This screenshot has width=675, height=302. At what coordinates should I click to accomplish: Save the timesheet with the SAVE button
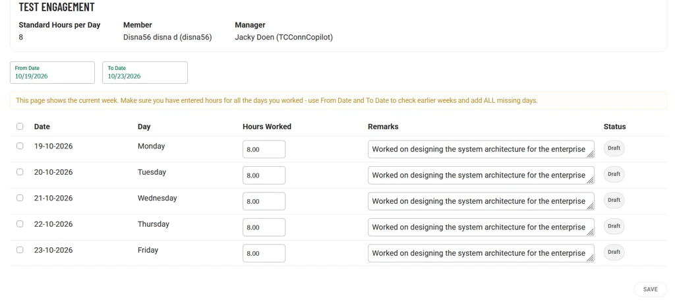tap(650, 289)
